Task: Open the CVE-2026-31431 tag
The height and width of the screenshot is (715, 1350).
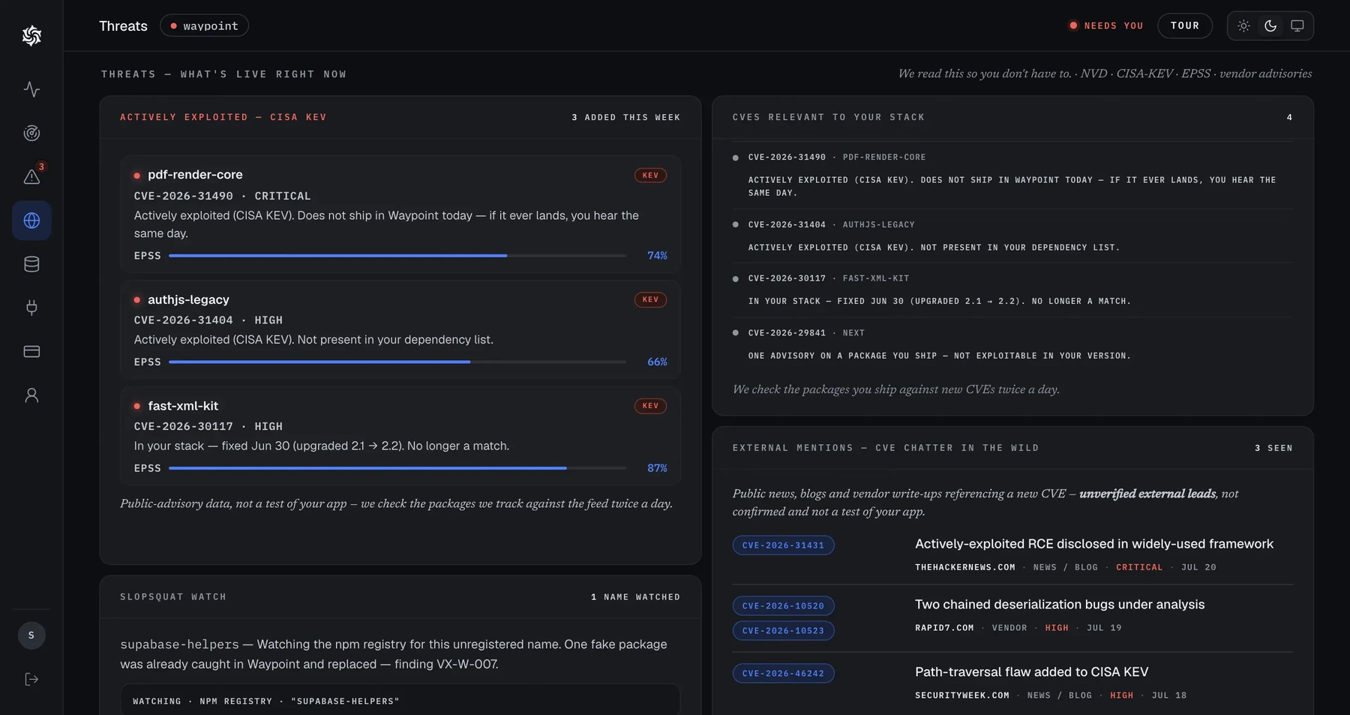Action: 783,545
